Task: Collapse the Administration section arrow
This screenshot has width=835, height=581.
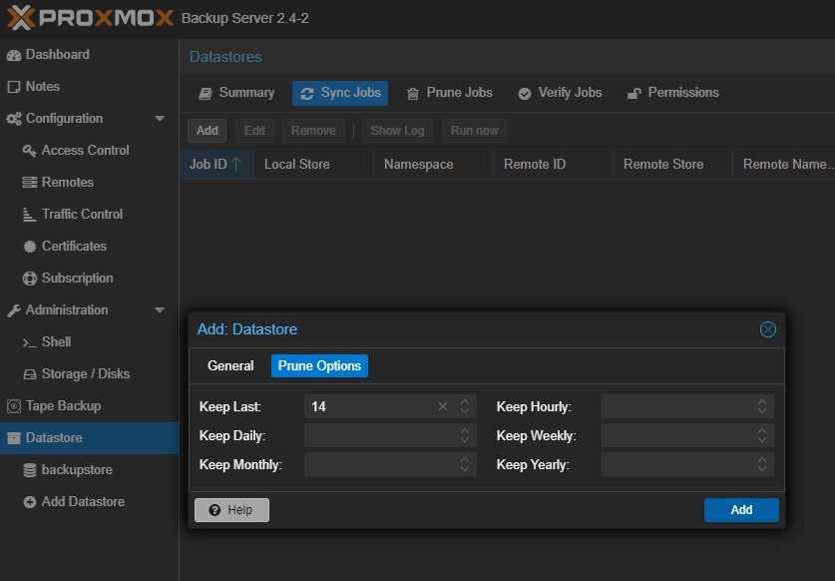Action: tap(160, 310)
